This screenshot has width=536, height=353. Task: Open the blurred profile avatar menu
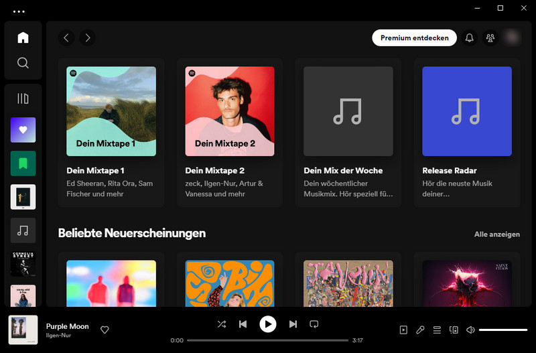click(512, 38)
